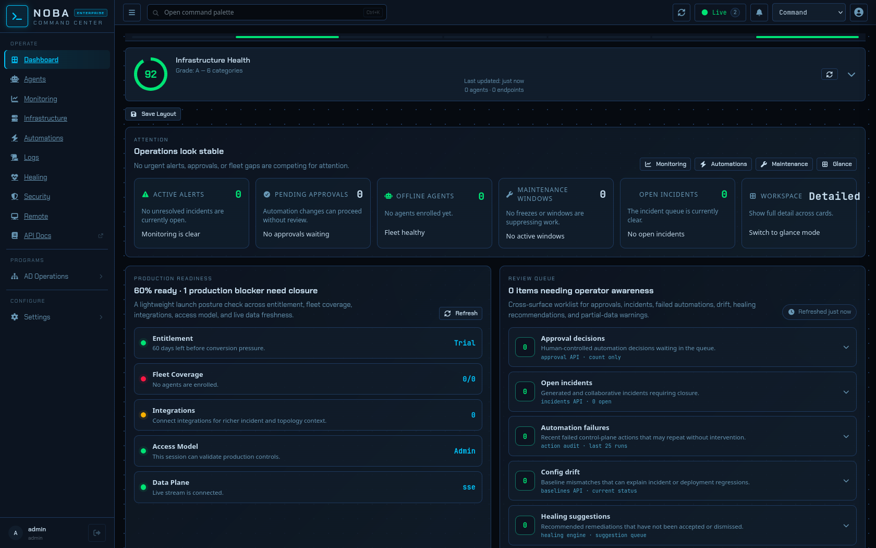Expand the Infrastructure Health card chevron
876x548 pixels.
click(851, 75)
